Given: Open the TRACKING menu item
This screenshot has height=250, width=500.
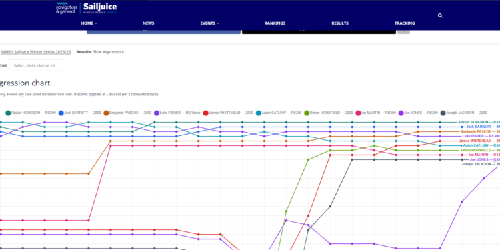Looking at the screenshot, I should 405,23.
